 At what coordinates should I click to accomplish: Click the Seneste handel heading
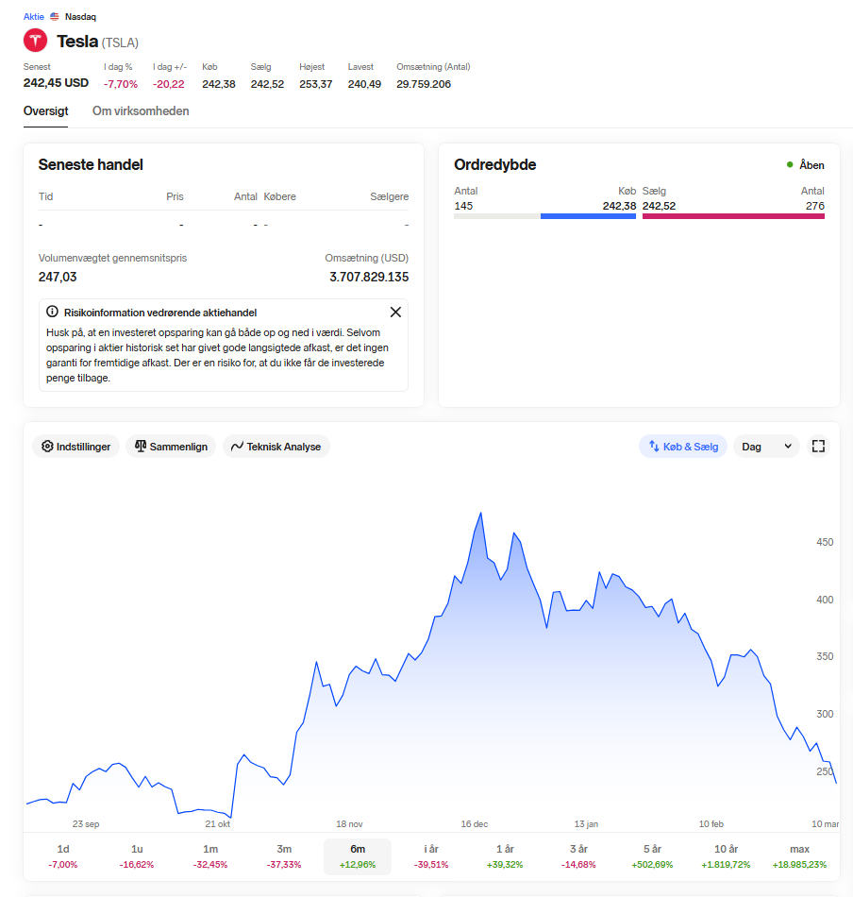(x=91, y=164)
